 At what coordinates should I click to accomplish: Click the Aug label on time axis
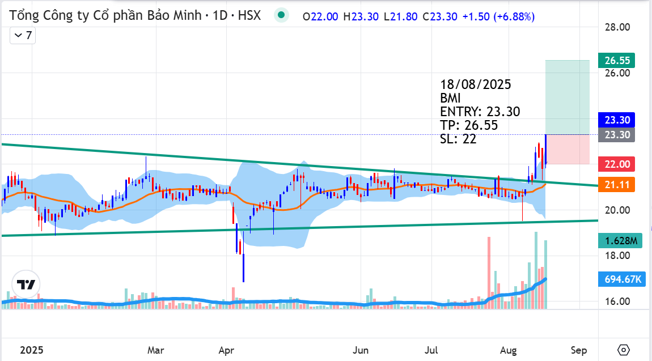(508, 350)
